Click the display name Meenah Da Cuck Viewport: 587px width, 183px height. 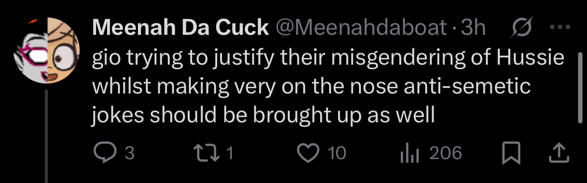(180, 28)
